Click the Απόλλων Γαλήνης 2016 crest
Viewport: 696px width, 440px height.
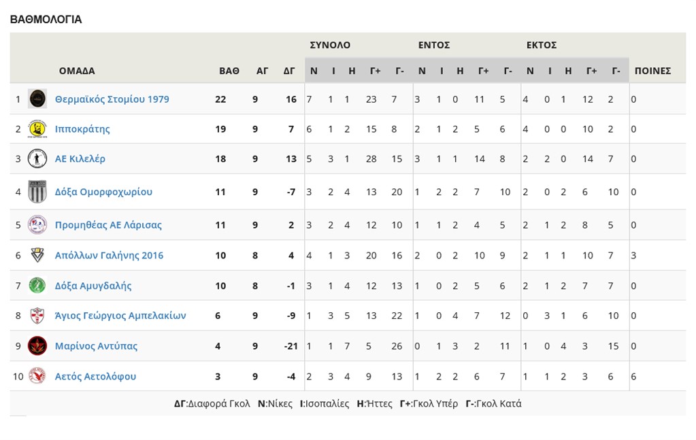tap(37, 256)
